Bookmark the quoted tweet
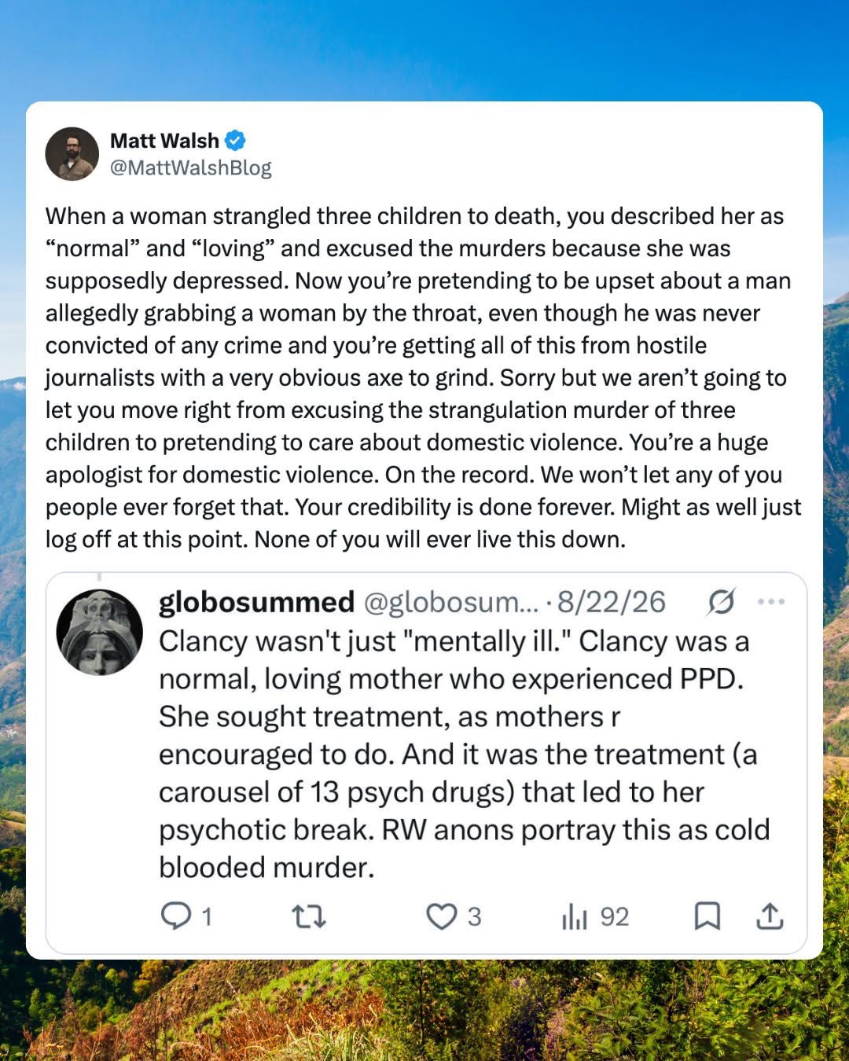This screenshot has height=1061, width=849. point(707,916)
